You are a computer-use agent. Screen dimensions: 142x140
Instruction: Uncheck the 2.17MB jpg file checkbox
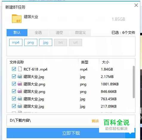tap(14, 77)
